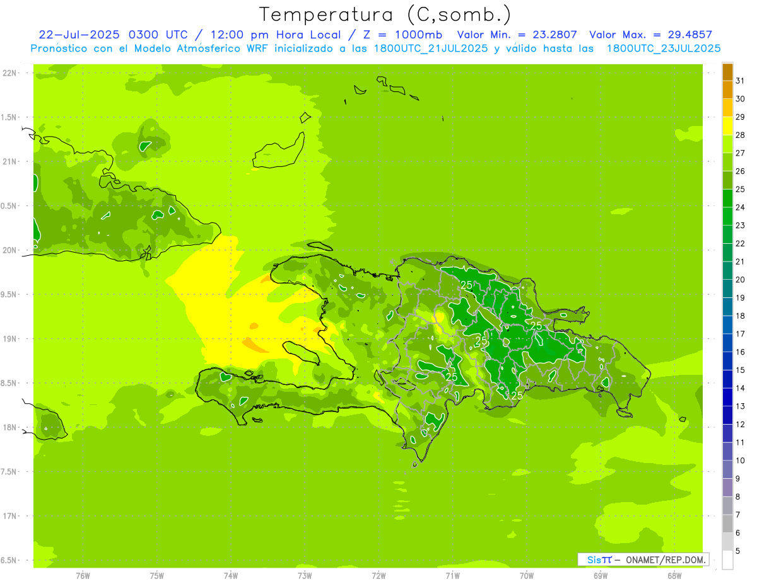Select the "Valor Max. = 29.4857" value
This screenshot has width=757, height=584.
point(651,35)
